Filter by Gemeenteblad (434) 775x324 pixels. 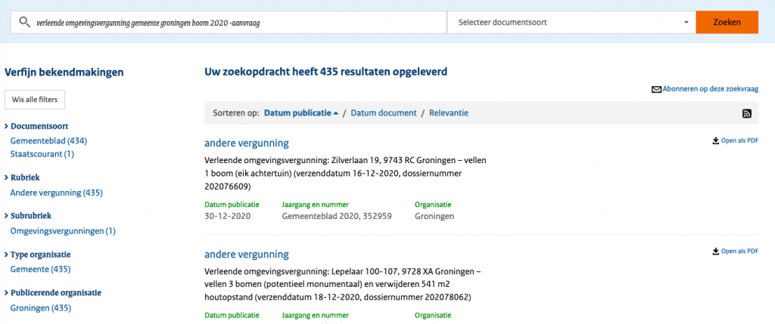pyautogui.click(x=48, y=141)
